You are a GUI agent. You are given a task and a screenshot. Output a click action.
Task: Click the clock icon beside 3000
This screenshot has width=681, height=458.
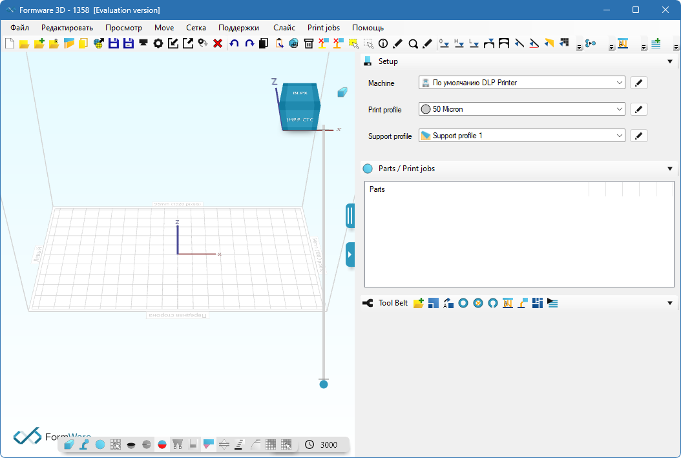[309, 444]
